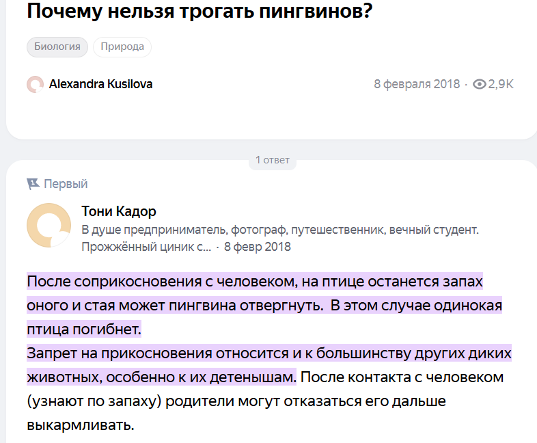
Task: Select the Первый badge label
Action: pyautogui.click(x=66, y=184)
